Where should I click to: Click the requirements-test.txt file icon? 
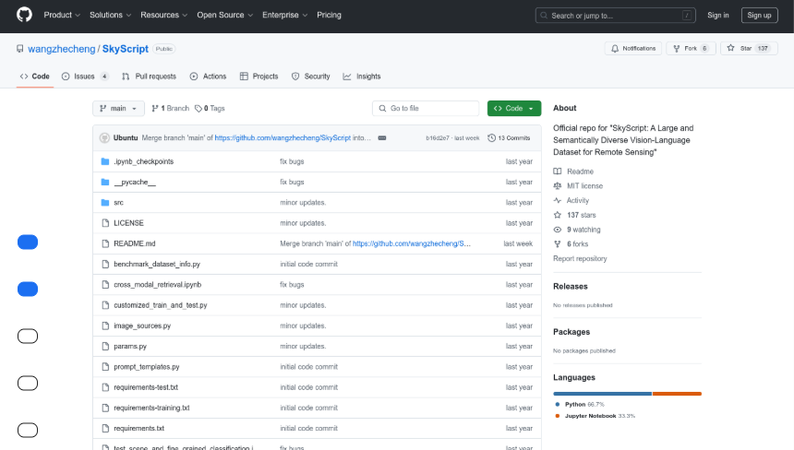pos(105,387)
